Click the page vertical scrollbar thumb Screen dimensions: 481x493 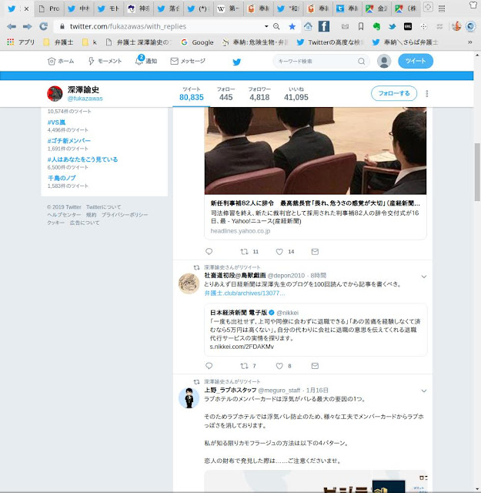tap(477, 172)
